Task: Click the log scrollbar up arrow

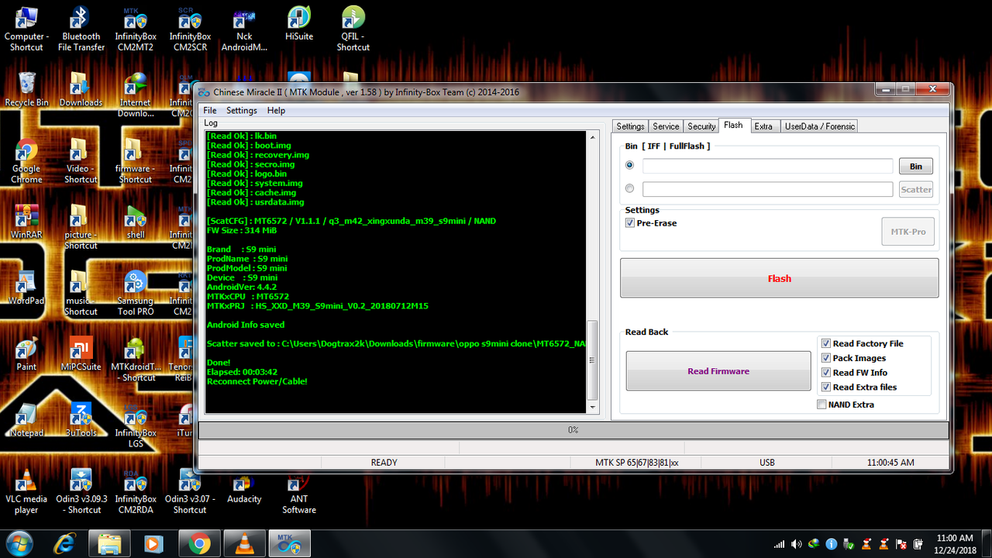Action: [593, 137]
